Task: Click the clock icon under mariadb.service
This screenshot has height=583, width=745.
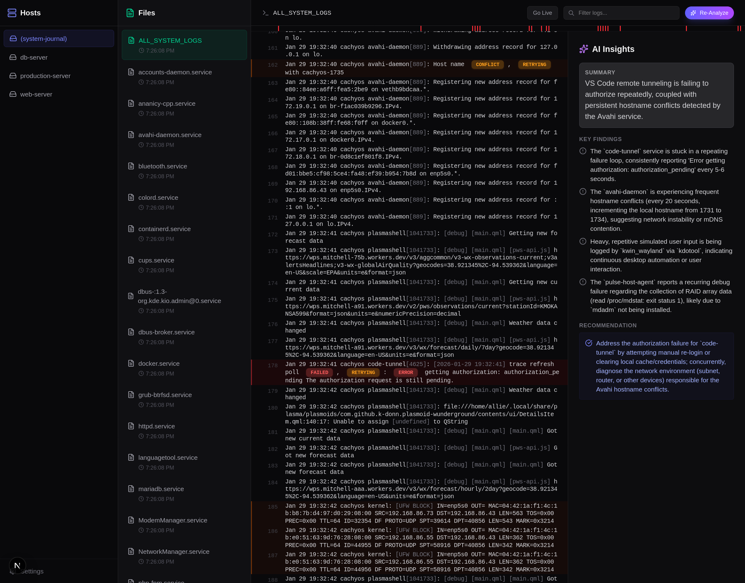Action: tap(141, 499)
